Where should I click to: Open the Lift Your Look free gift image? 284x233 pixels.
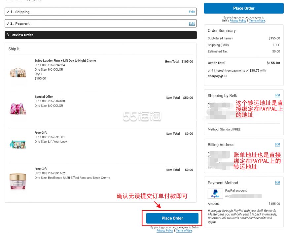18,144
